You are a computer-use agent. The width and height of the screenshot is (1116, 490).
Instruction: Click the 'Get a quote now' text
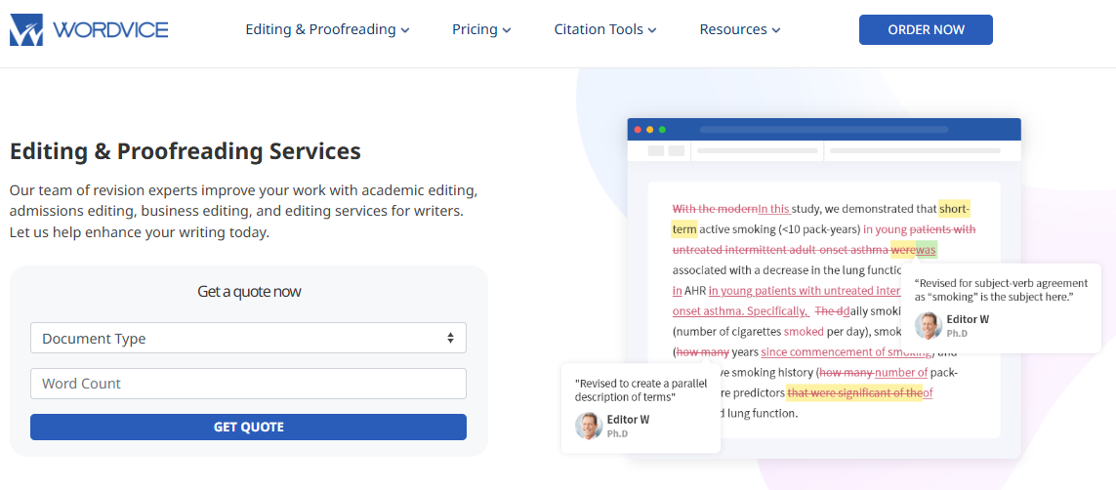(x=249, y=292)
